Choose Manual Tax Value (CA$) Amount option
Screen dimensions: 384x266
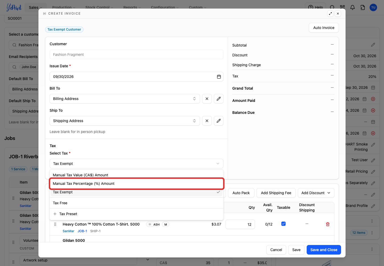137,175
